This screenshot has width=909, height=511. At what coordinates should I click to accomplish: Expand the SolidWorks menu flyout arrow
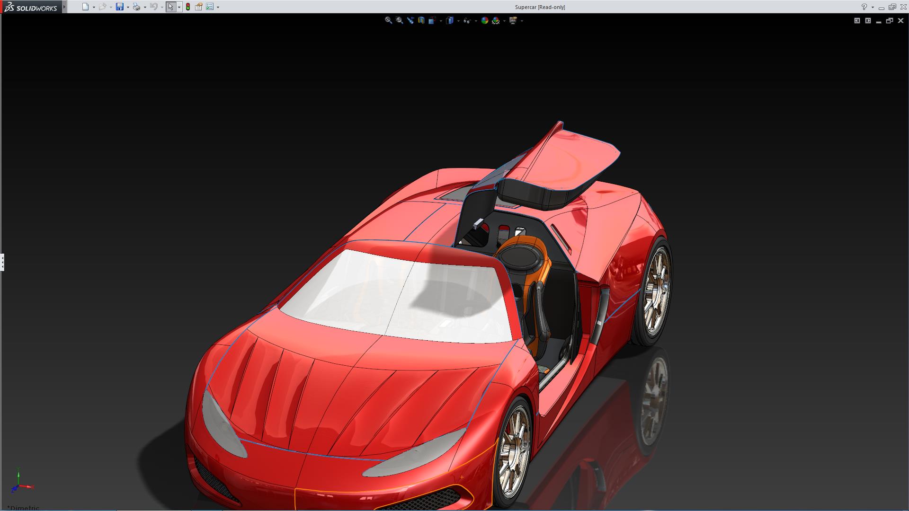pos(64,7)
